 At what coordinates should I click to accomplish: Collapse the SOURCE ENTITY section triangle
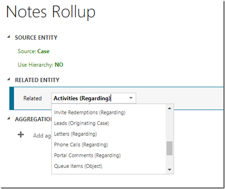[9, 37]
